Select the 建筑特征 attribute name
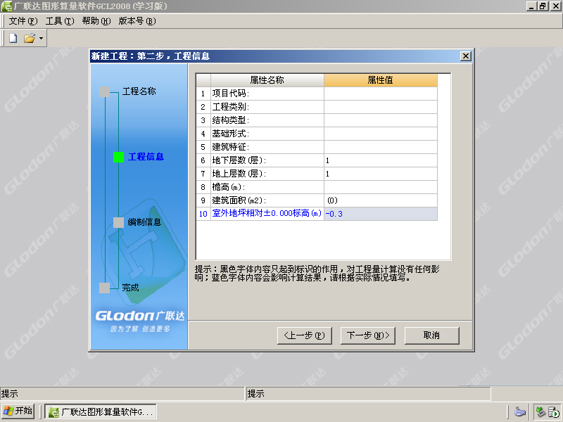This screenshot has width=563, height=422. pos(267,147)
